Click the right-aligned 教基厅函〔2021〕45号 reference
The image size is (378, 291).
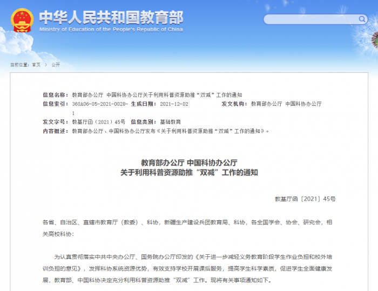coord(305,199)
